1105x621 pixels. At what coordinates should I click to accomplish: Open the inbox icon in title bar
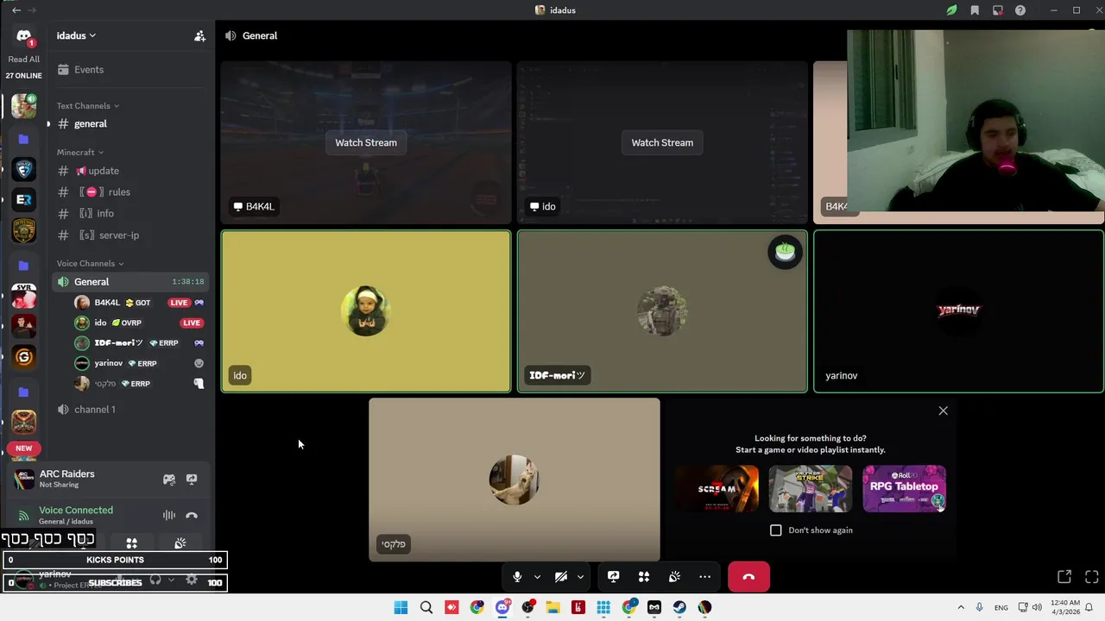(x=998, y=10)
